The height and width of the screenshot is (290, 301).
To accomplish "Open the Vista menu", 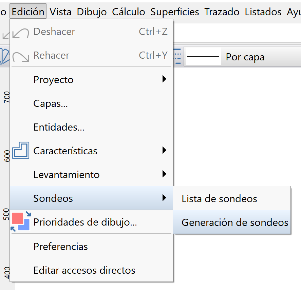I will [60, 12].
